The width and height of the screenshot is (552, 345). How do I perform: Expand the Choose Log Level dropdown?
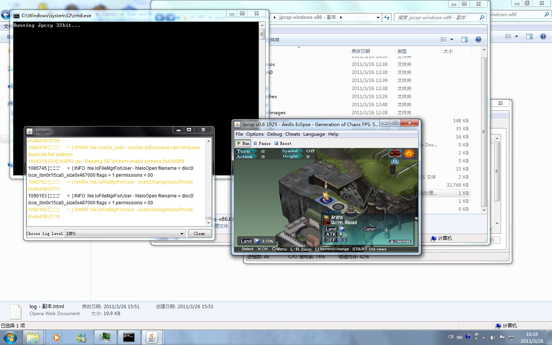coord(182,233)
